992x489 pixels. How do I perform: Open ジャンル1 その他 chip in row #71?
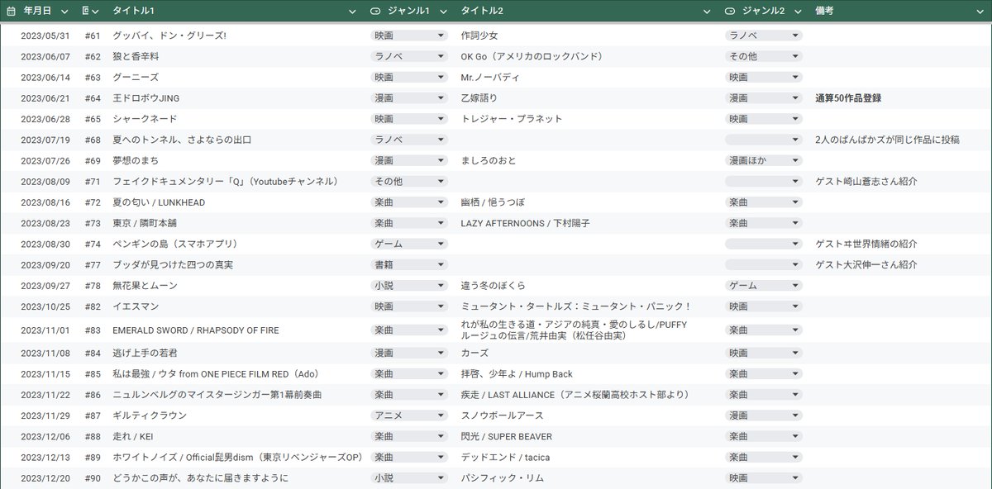408,181
